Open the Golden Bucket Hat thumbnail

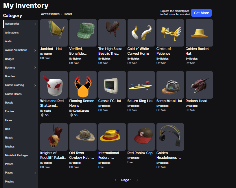point(199,33)
